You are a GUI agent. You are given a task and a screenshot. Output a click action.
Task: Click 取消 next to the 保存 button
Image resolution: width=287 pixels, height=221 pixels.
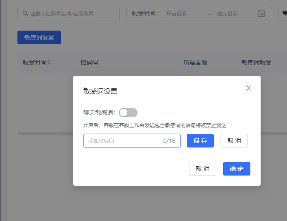[234, 141]
